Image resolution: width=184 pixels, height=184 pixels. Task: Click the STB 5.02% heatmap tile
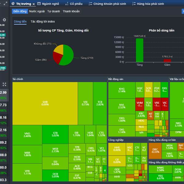coord(55,134)
